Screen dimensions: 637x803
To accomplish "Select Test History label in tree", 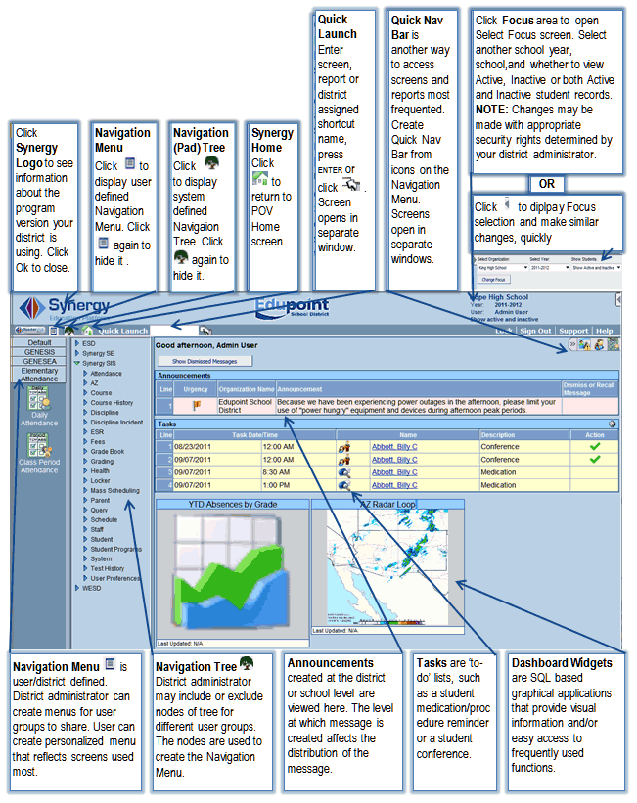I will [108, 568].
